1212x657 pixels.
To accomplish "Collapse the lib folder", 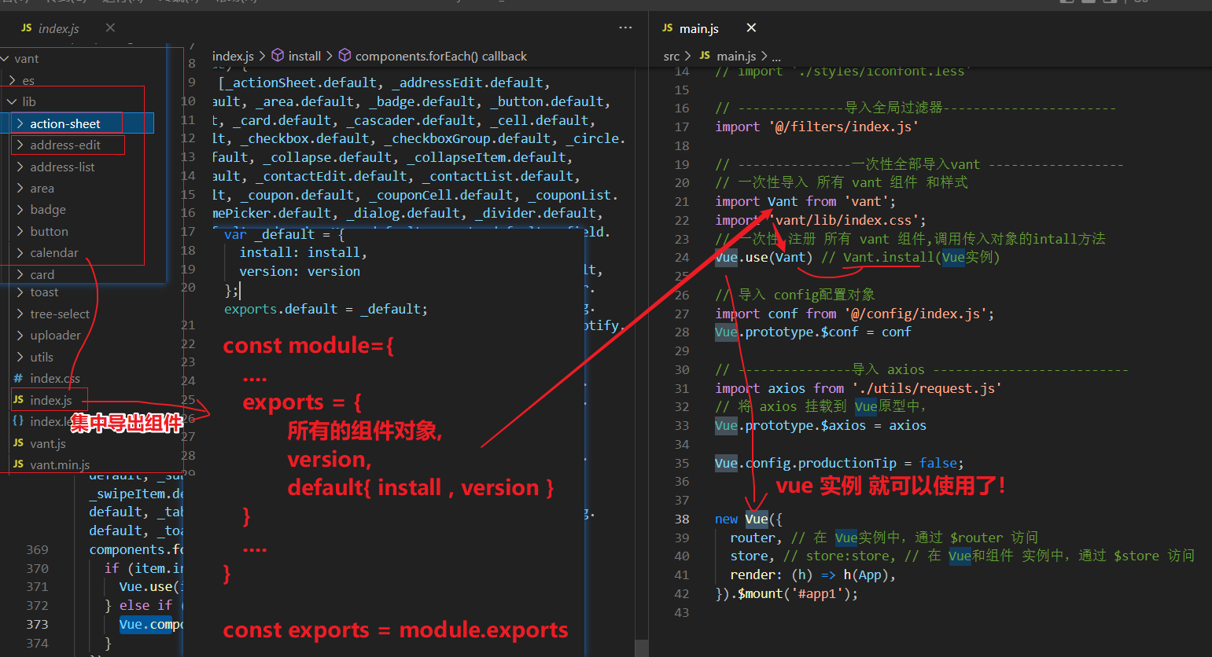I will tap(29, 101).
